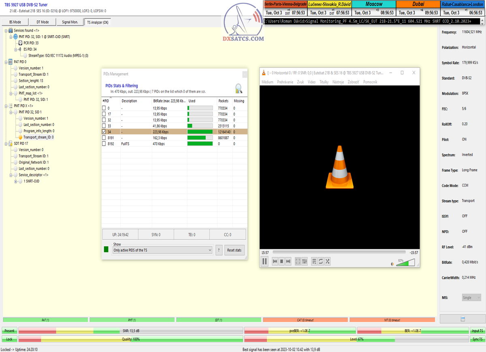Open the Video menu in VLC
The height and width of the screenshot is (352, 486).
pos(311,82)
